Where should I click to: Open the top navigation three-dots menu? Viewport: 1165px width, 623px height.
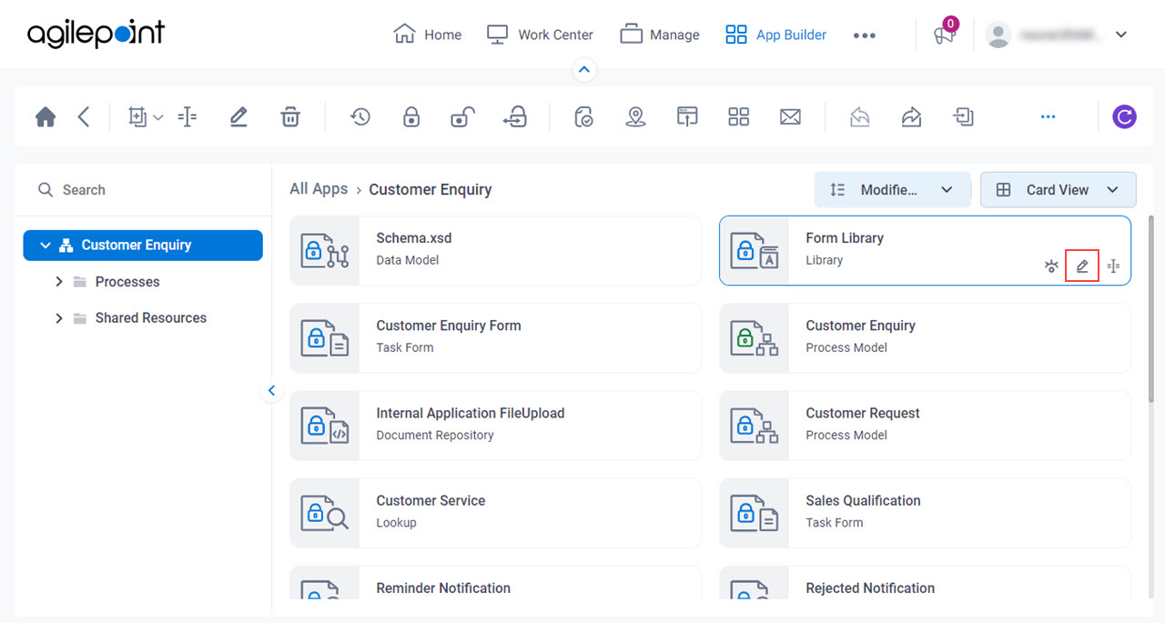[865, 35]
